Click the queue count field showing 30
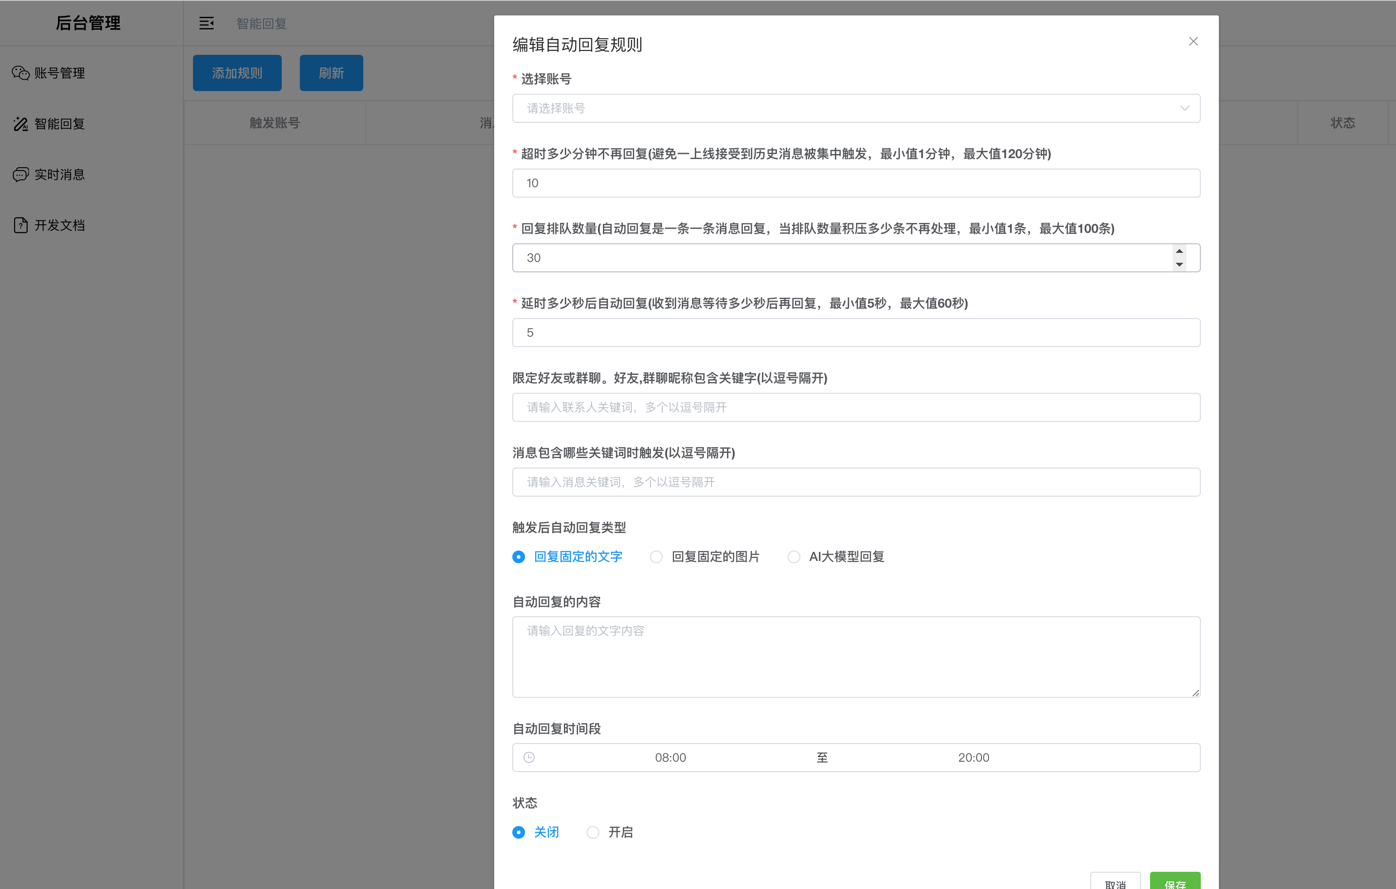The height and width of the screenshot is (889, 1396). (x=856, y=258)
